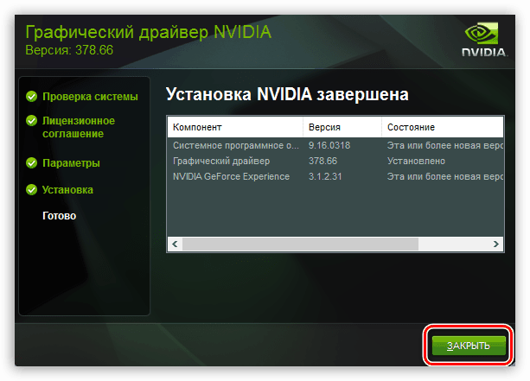530x381 pixels.
Task: Click the ЗАКРЫТЬ button
Action: click(x=469, y=346)
